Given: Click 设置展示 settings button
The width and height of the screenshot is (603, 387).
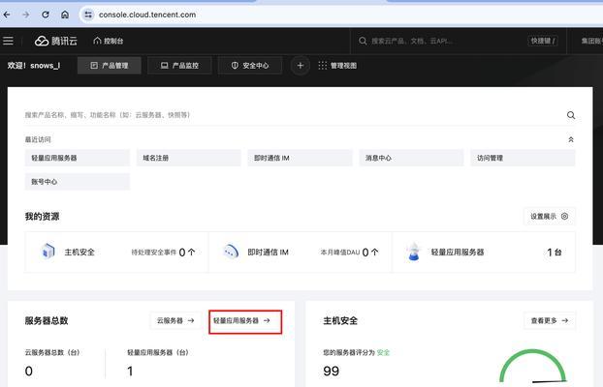Looking at the screenshot, I should [x=549, y=216].
